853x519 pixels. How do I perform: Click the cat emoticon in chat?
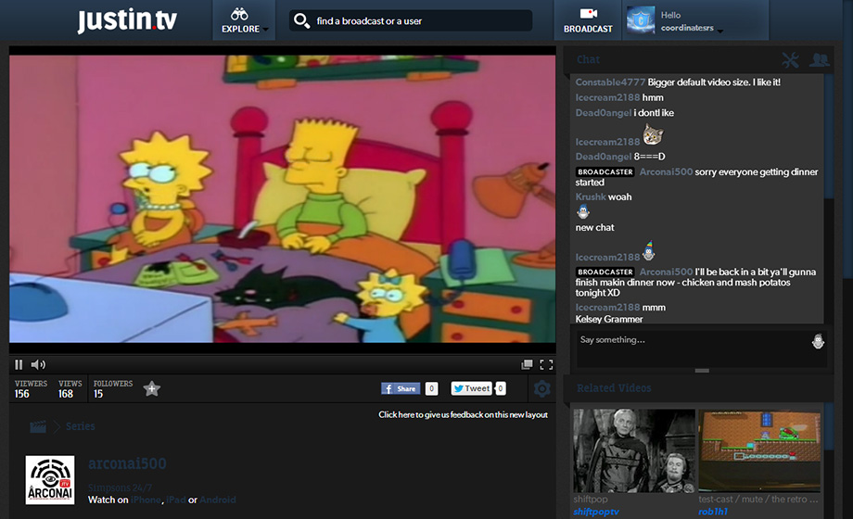point(653,134)
